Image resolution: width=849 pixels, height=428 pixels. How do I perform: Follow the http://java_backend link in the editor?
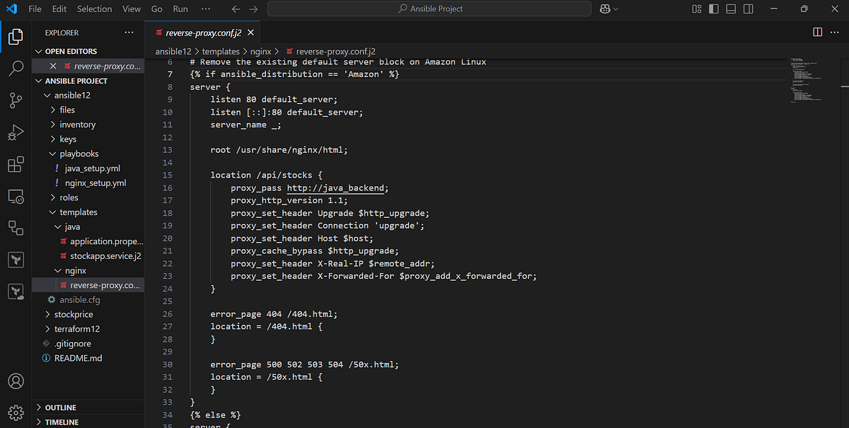335,187
